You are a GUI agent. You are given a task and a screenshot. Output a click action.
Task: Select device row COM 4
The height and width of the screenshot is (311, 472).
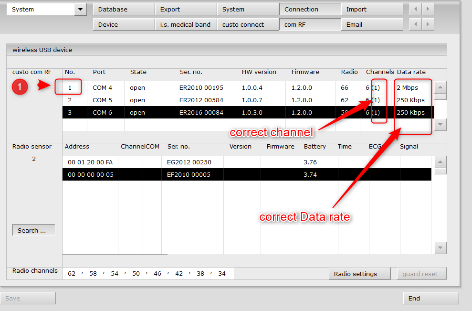coord(248,88)
